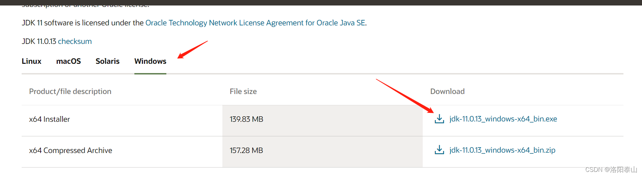The width and height of the screenshot is (642, 176).
Task: Switch to the macOS tab
Action: click(68, 61)
